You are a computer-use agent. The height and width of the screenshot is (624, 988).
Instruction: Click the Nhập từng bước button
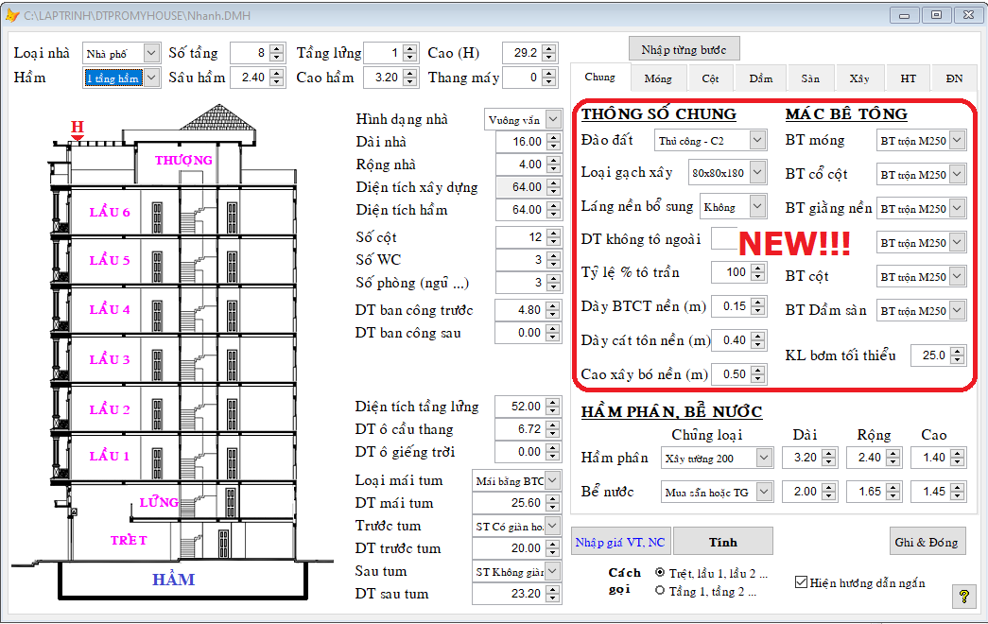point(684,49)
